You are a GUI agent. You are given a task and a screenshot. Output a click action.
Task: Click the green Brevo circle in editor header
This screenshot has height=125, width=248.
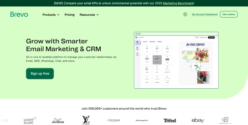[136, 37]
